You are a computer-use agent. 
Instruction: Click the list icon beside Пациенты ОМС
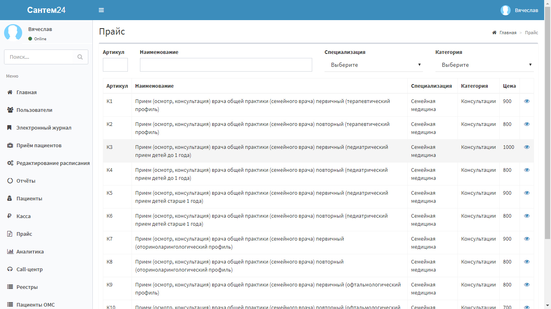tap(10, 305)
